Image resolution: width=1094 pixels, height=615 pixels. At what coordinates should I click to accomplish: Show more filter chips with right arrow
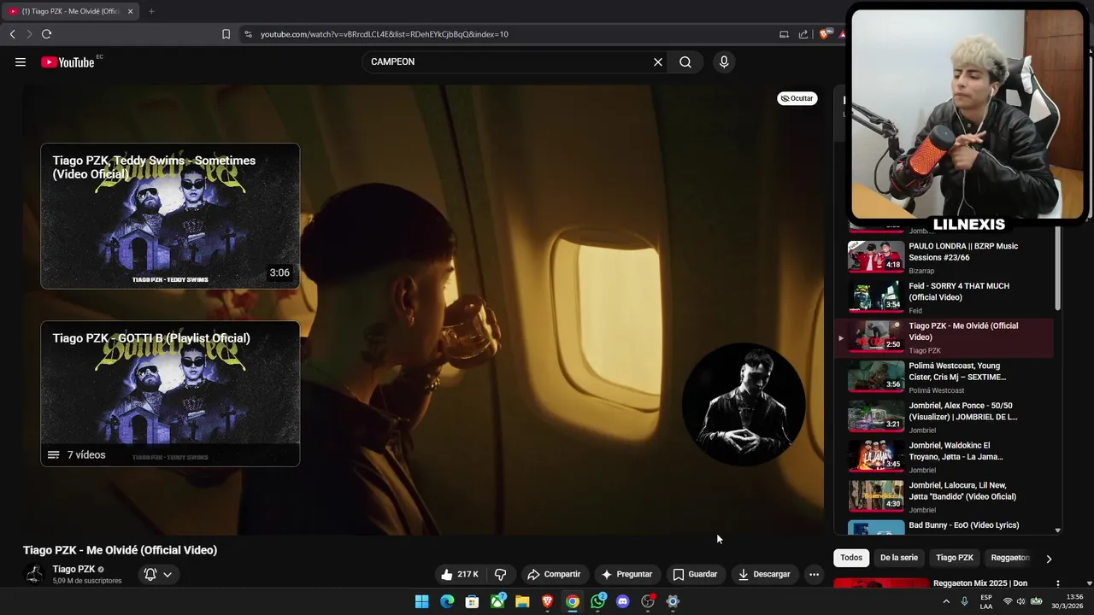1049,559
